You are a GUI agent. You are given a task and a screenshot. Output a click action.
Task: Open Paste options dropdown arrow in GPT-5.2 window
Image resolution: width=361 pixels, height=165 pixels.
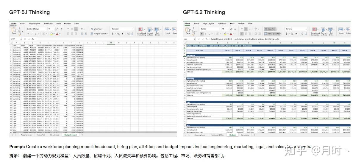pos(191,29)
